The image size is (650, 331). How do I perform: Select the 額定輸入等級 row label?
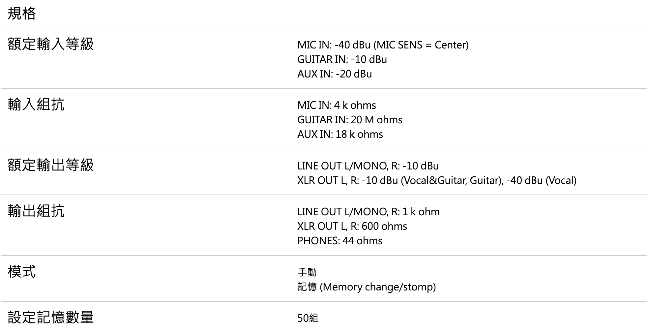tap(51, 44)
